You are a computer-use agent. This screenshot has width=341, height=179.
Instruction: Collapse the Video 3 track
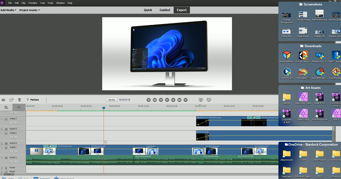pyautogui.click(x=2, y=119)
